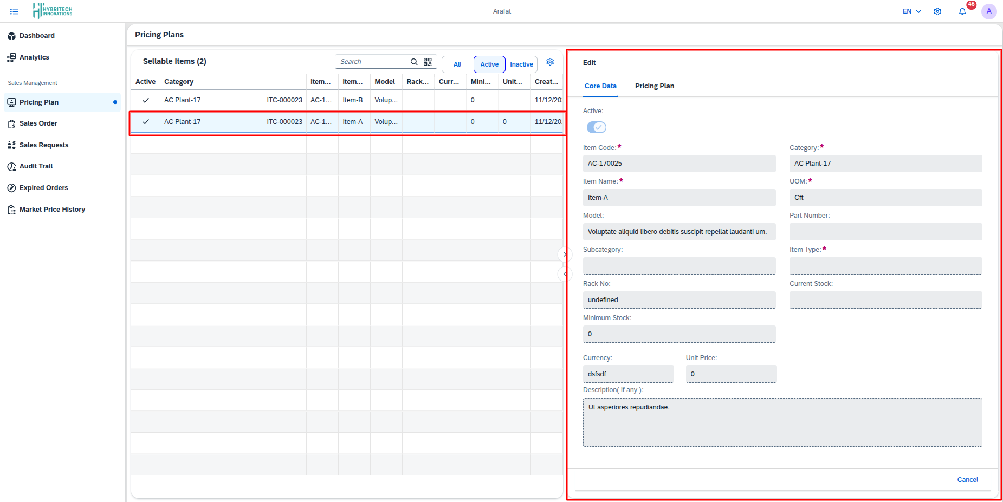Screen dimensions: 1003x502
Task: Open the notifications bell showing 46 alerts
Action: (x=963, y=11)
